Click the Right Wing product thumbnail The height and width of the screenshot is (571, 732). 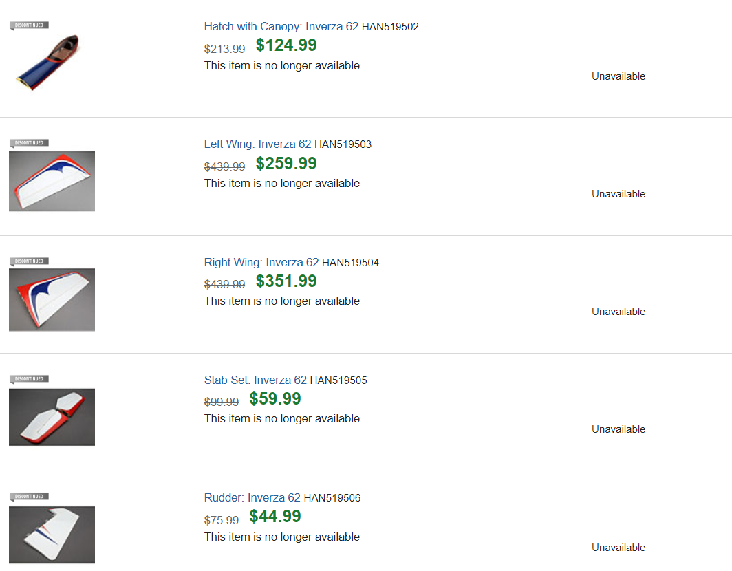(x=52, y=299)
